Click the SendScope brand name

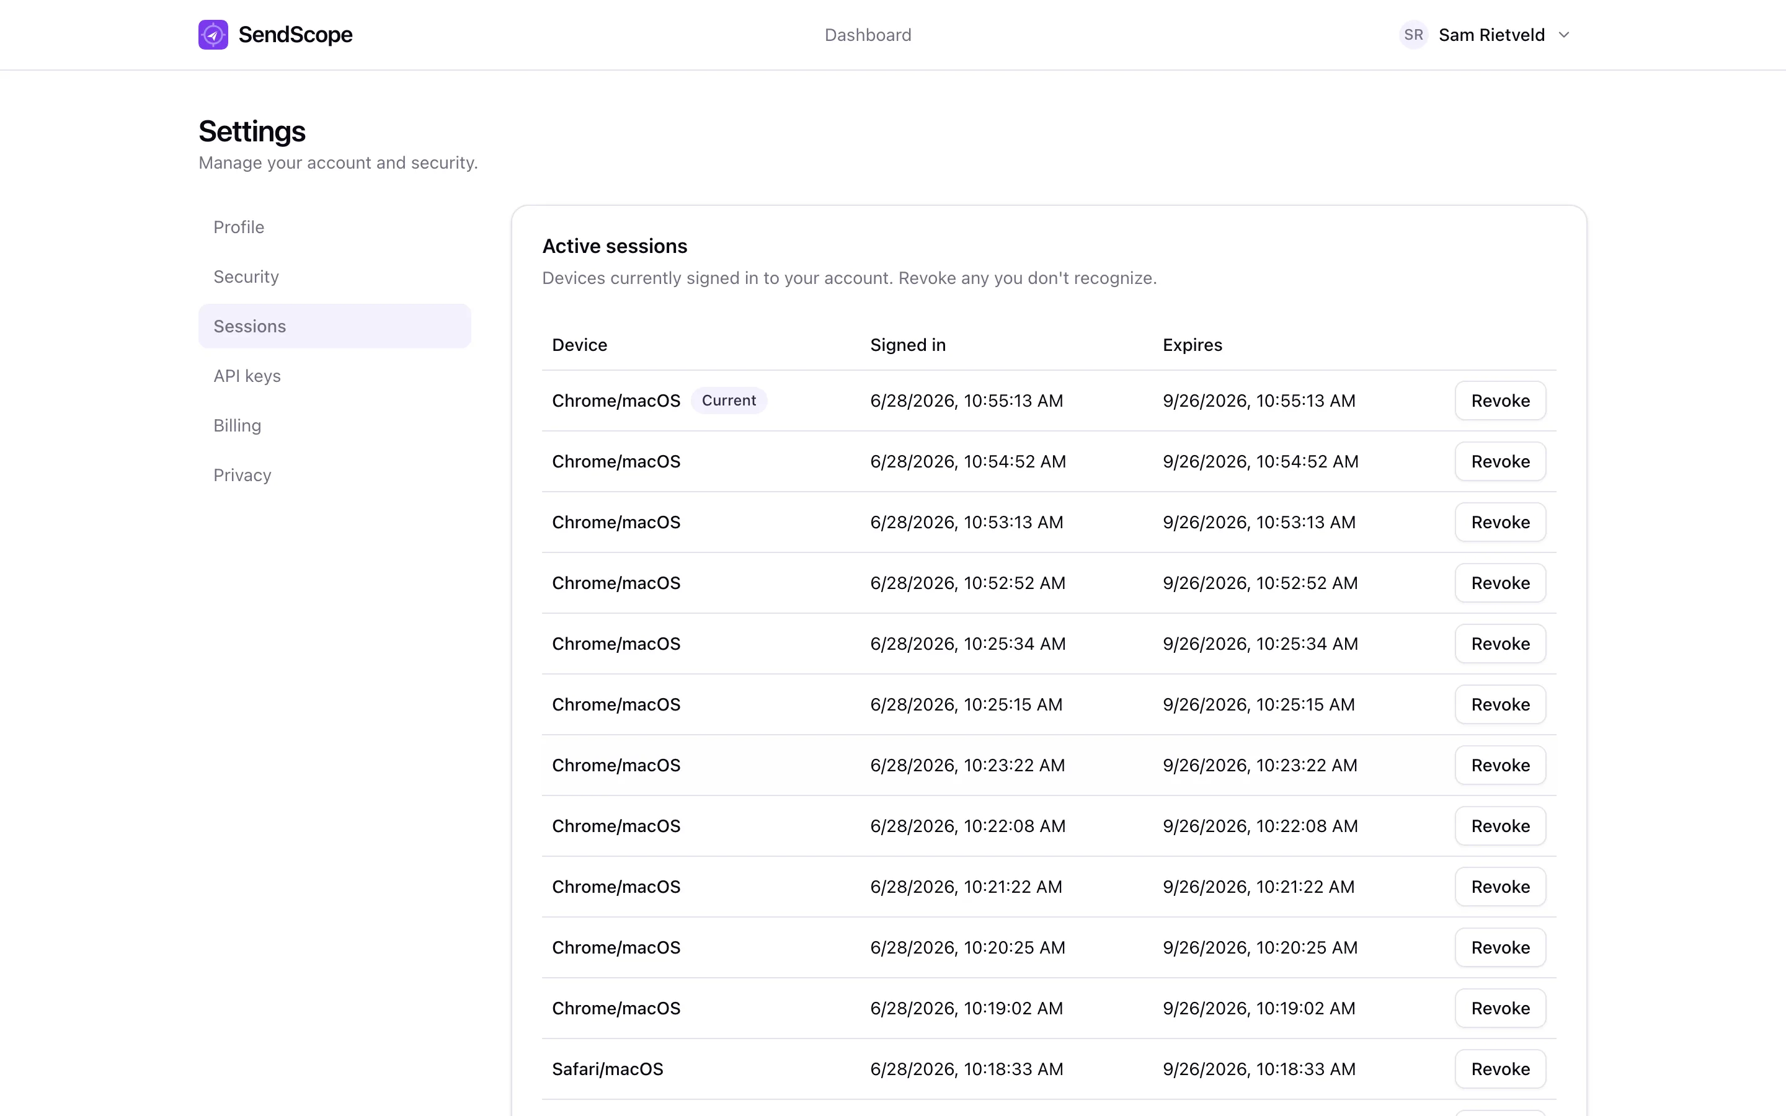coord(295,35)
